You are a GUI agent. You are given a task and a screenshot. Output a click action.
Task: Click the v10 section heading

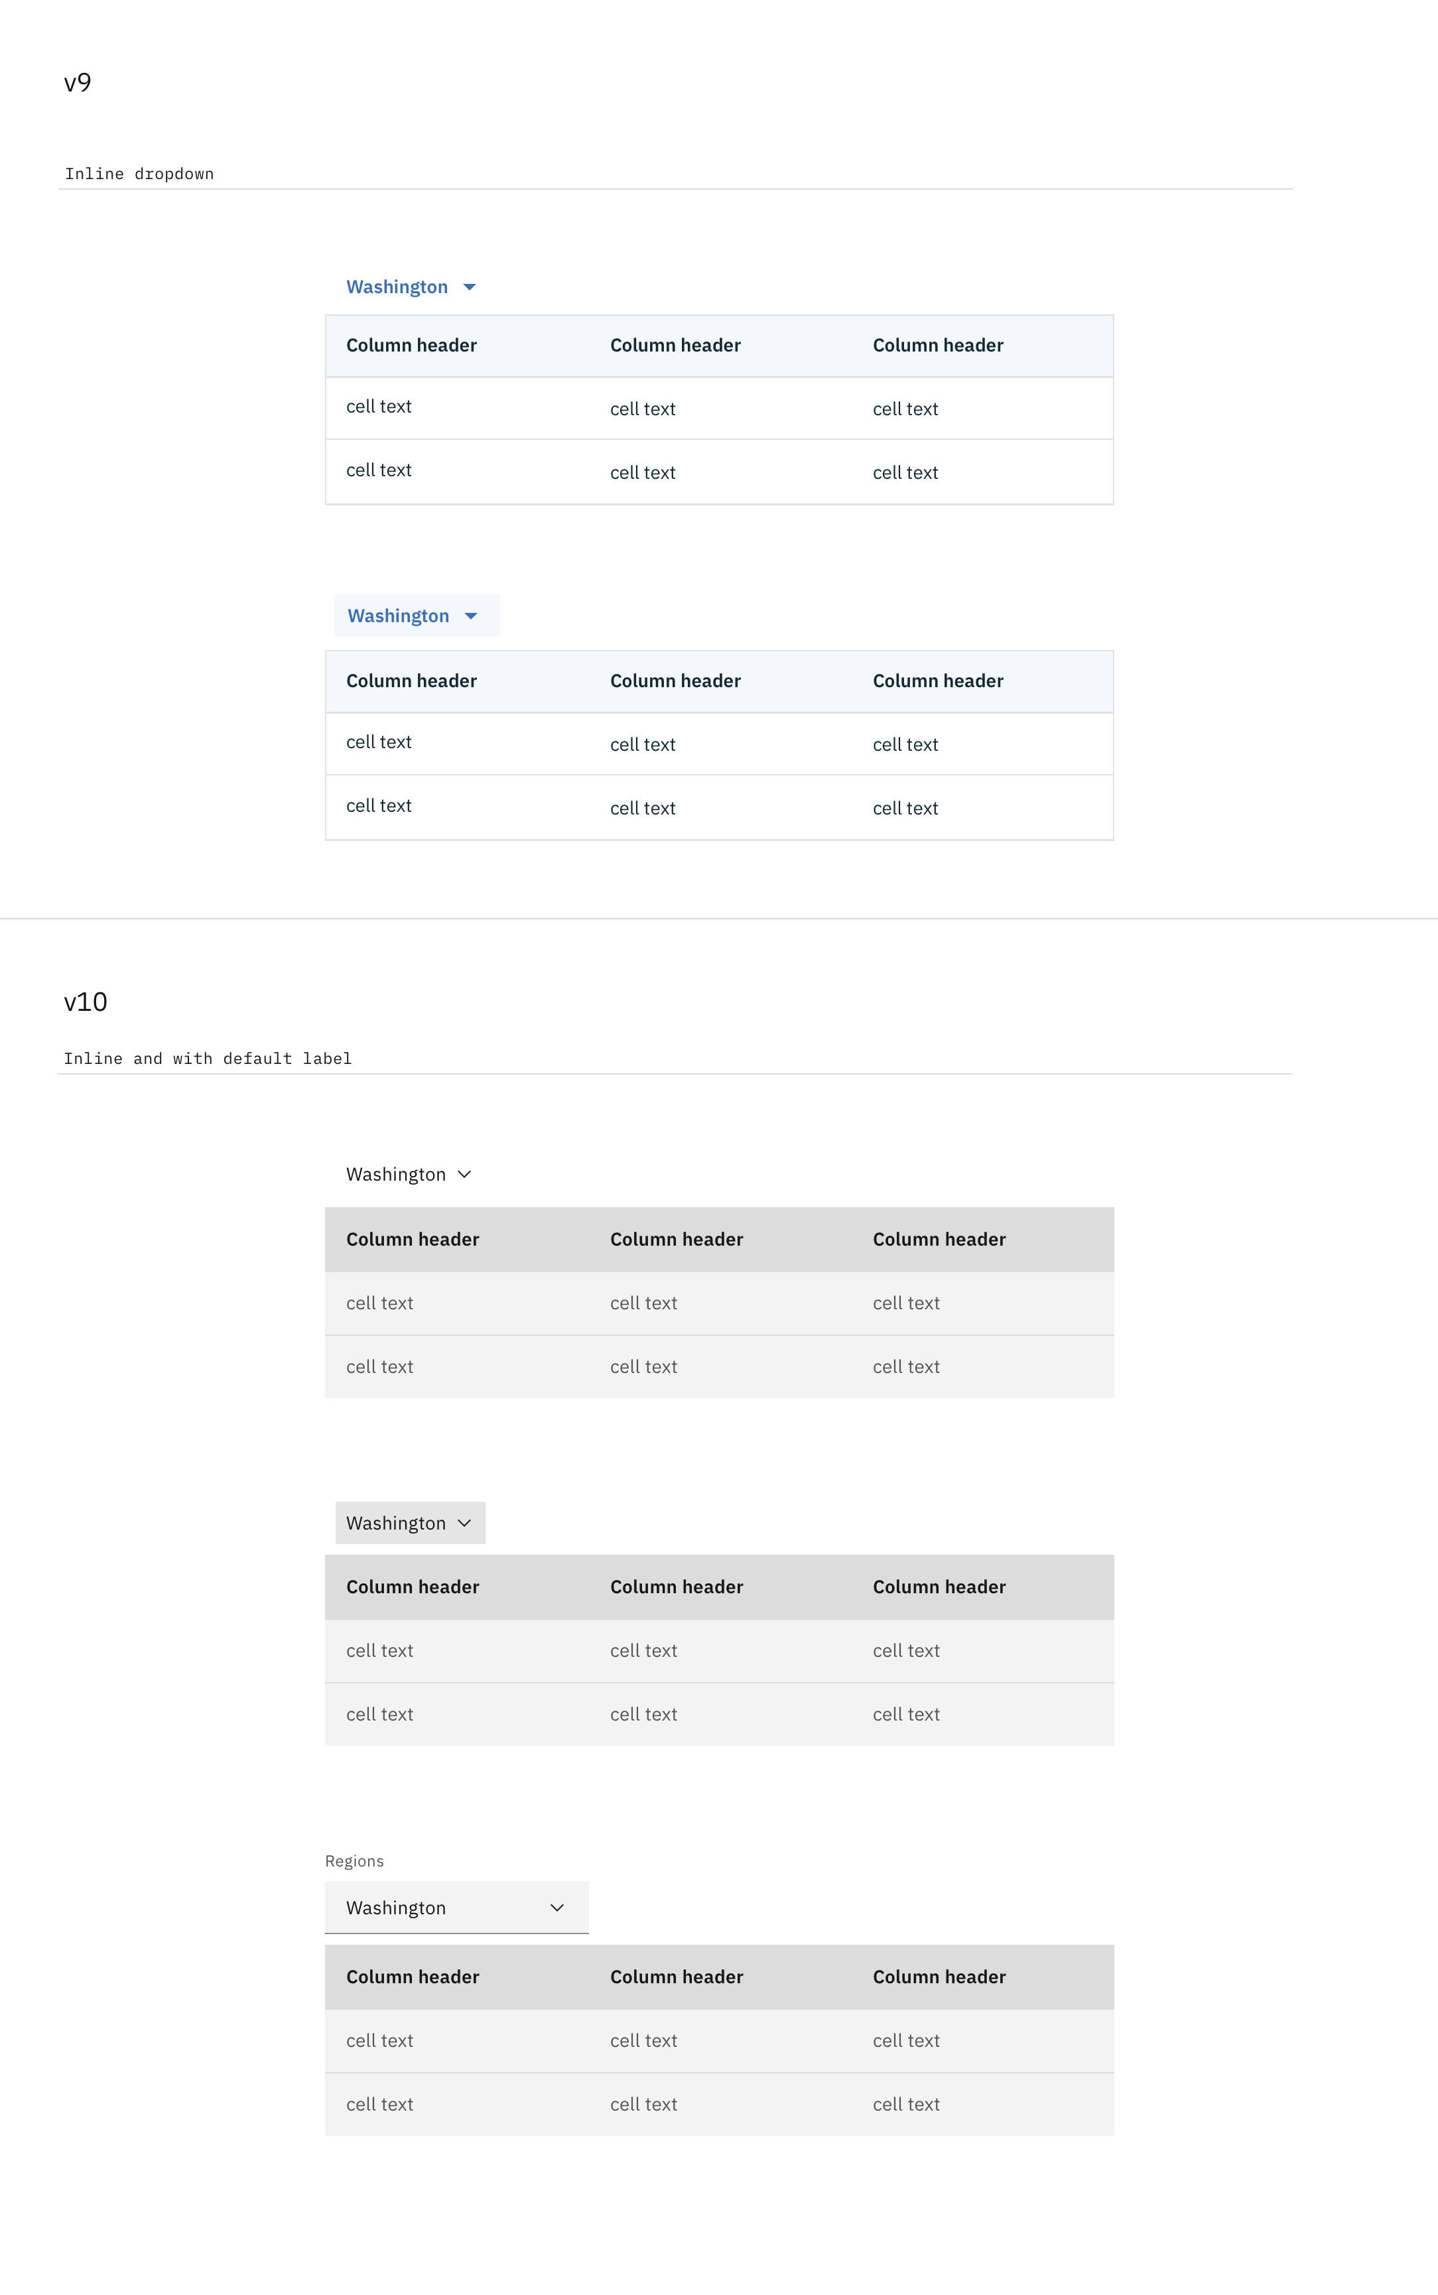[86, 1002]
